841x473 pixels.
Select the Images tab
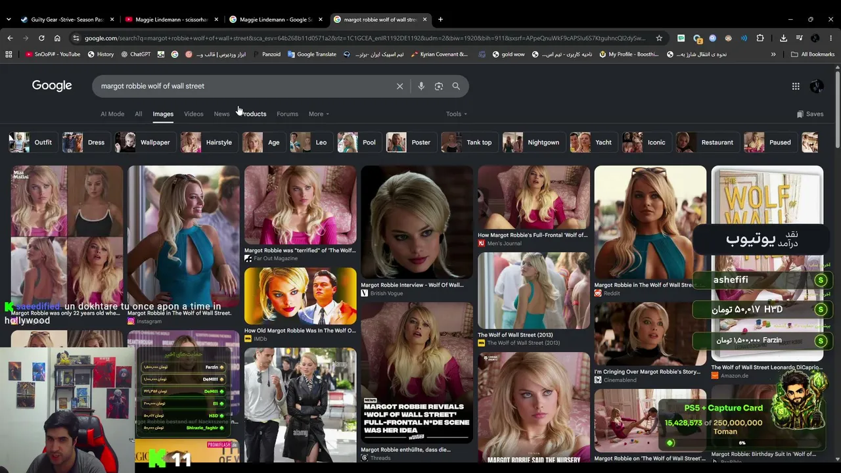(x=163, y=114)
